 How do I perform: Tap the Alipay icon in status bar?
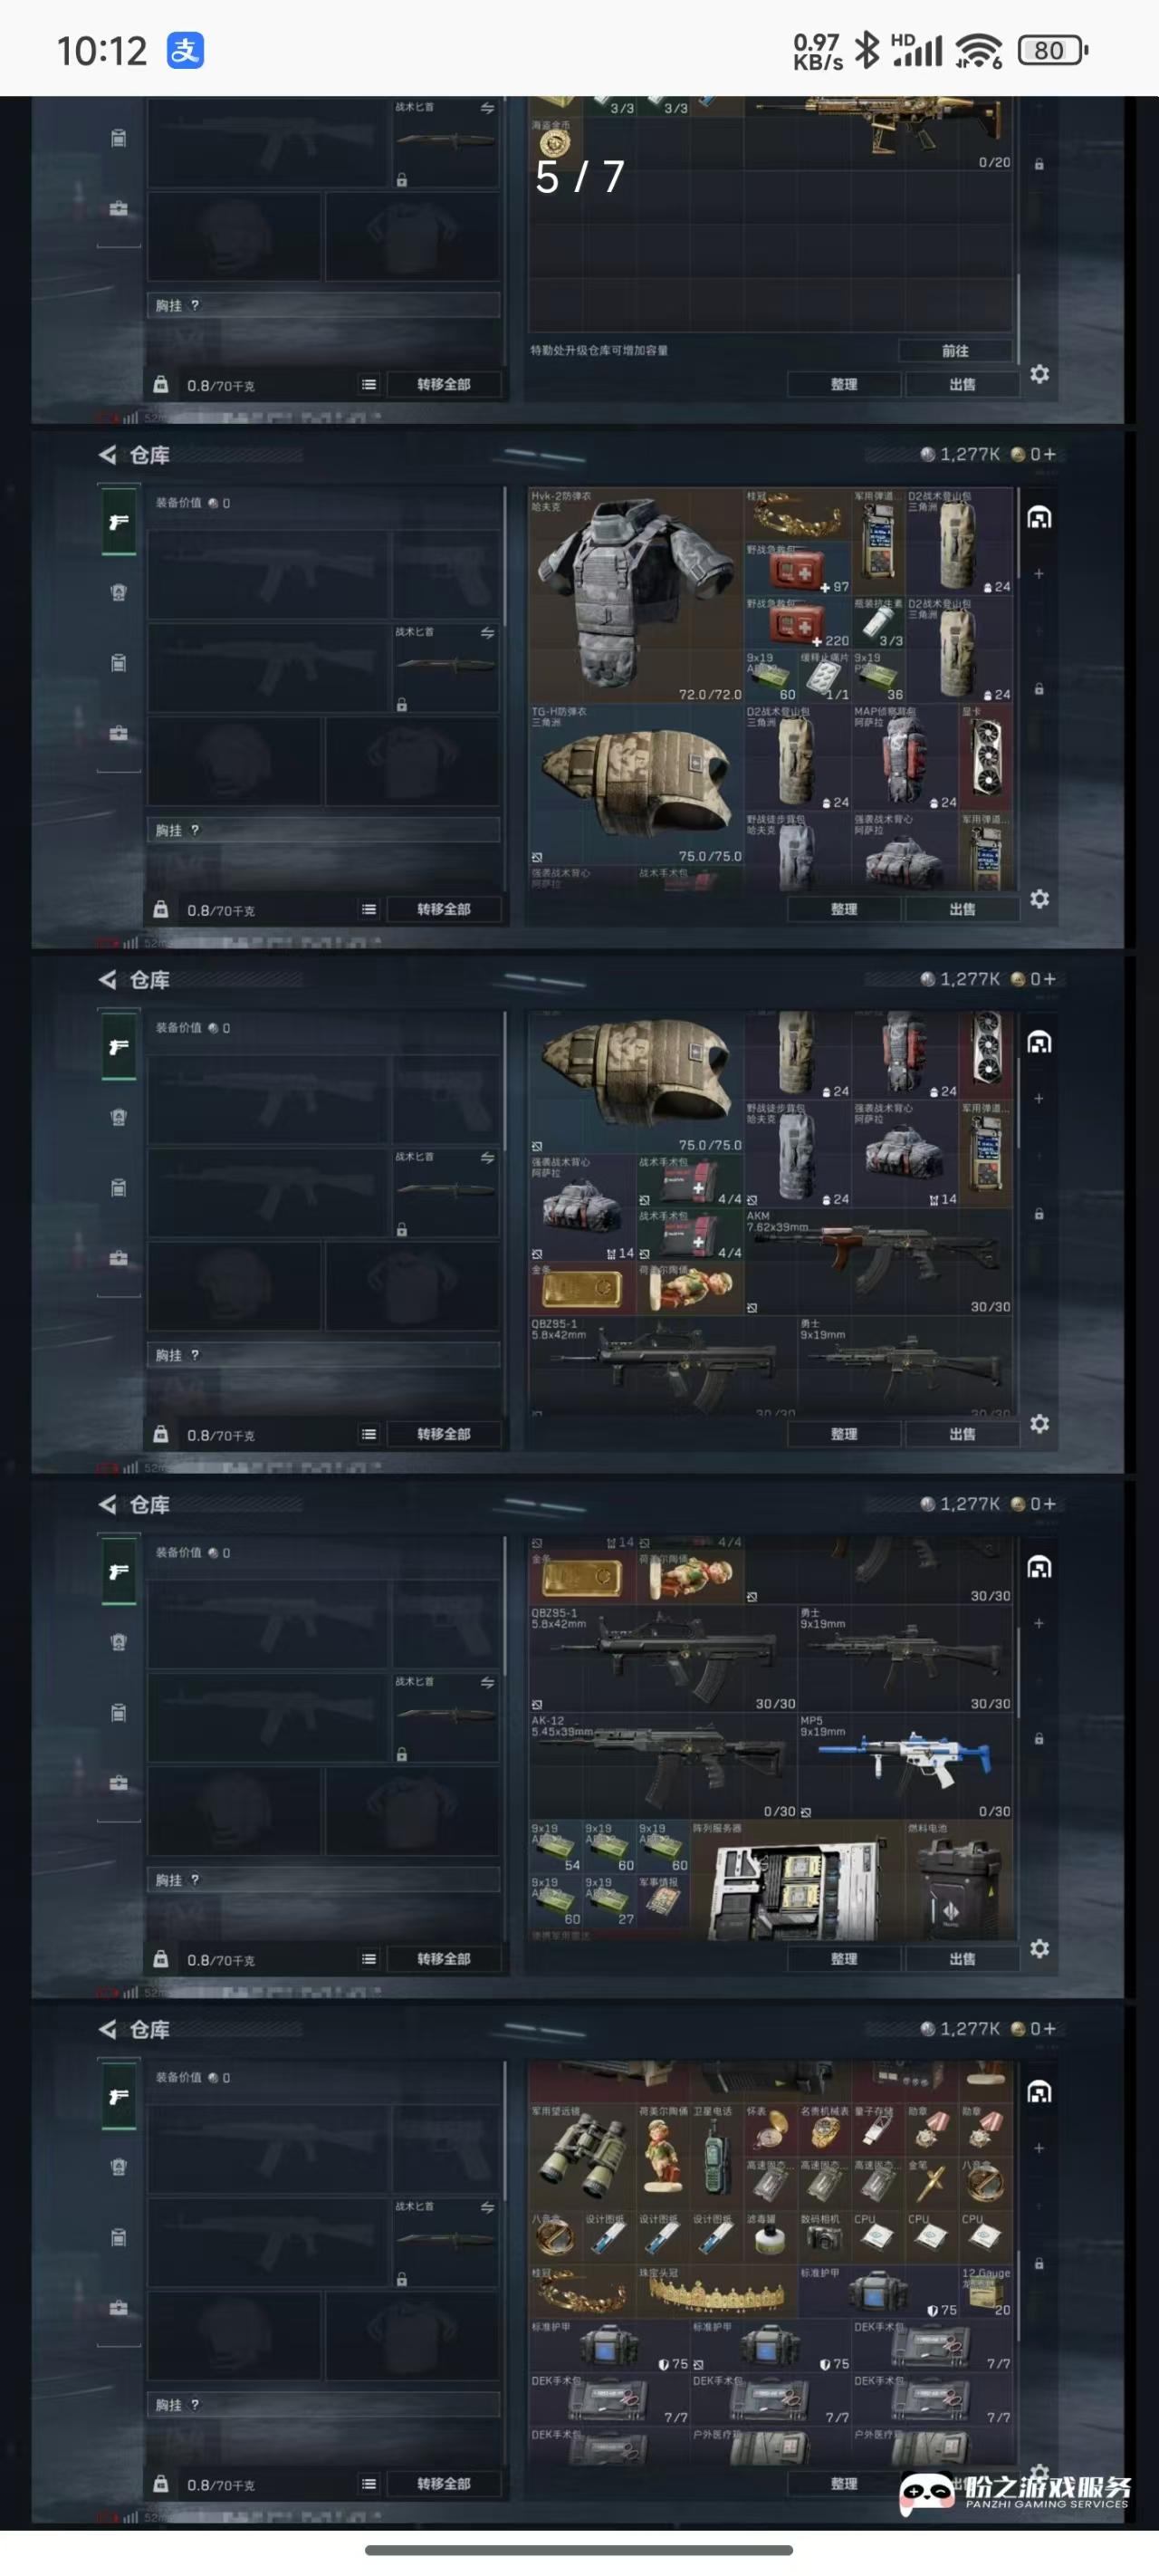click(x=185, y=50)
